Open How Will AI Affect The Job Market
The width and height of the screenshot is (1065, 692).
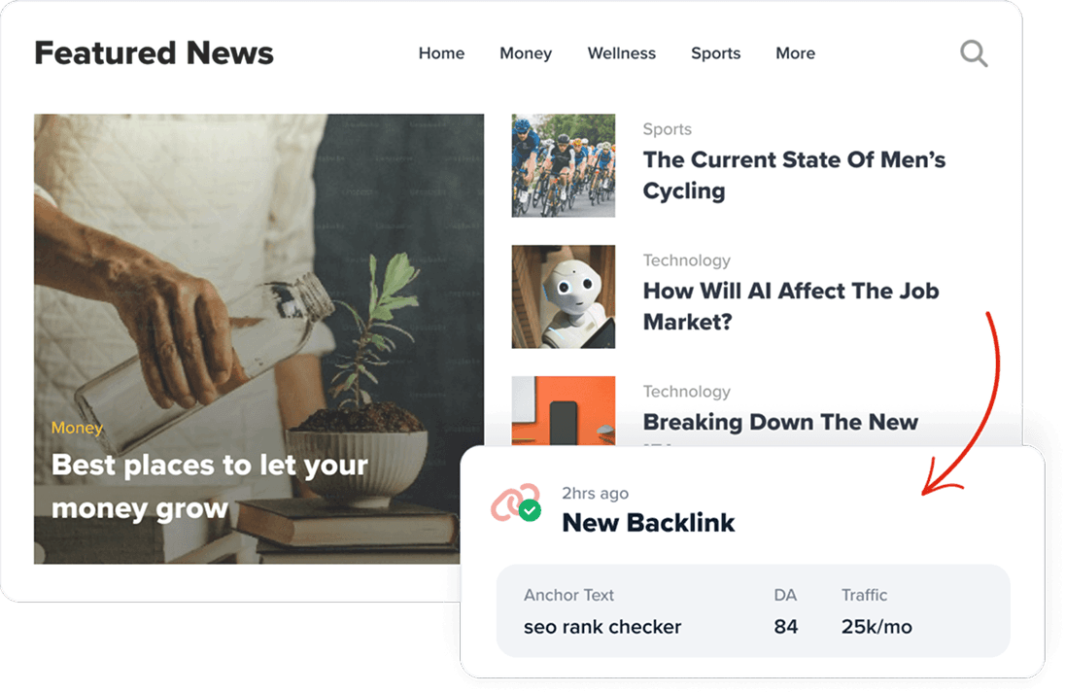click(791, 306)
